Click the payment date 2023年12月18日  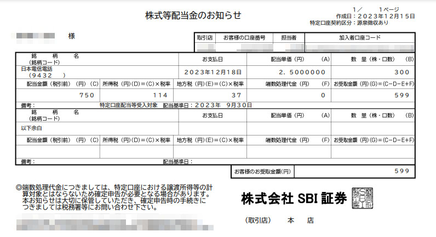[x=213, y=72]
